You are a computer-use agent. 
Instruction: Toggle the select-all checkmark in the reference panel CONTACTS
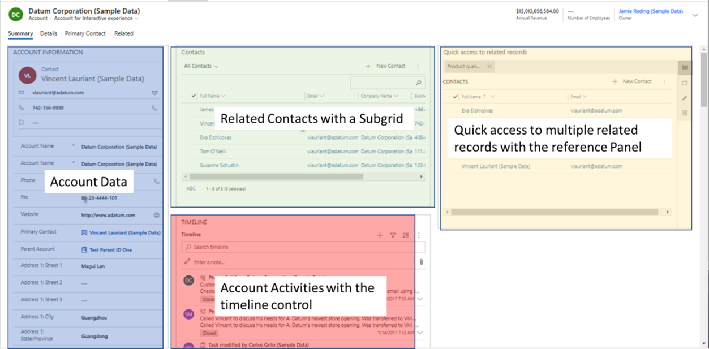click(455, 97)
